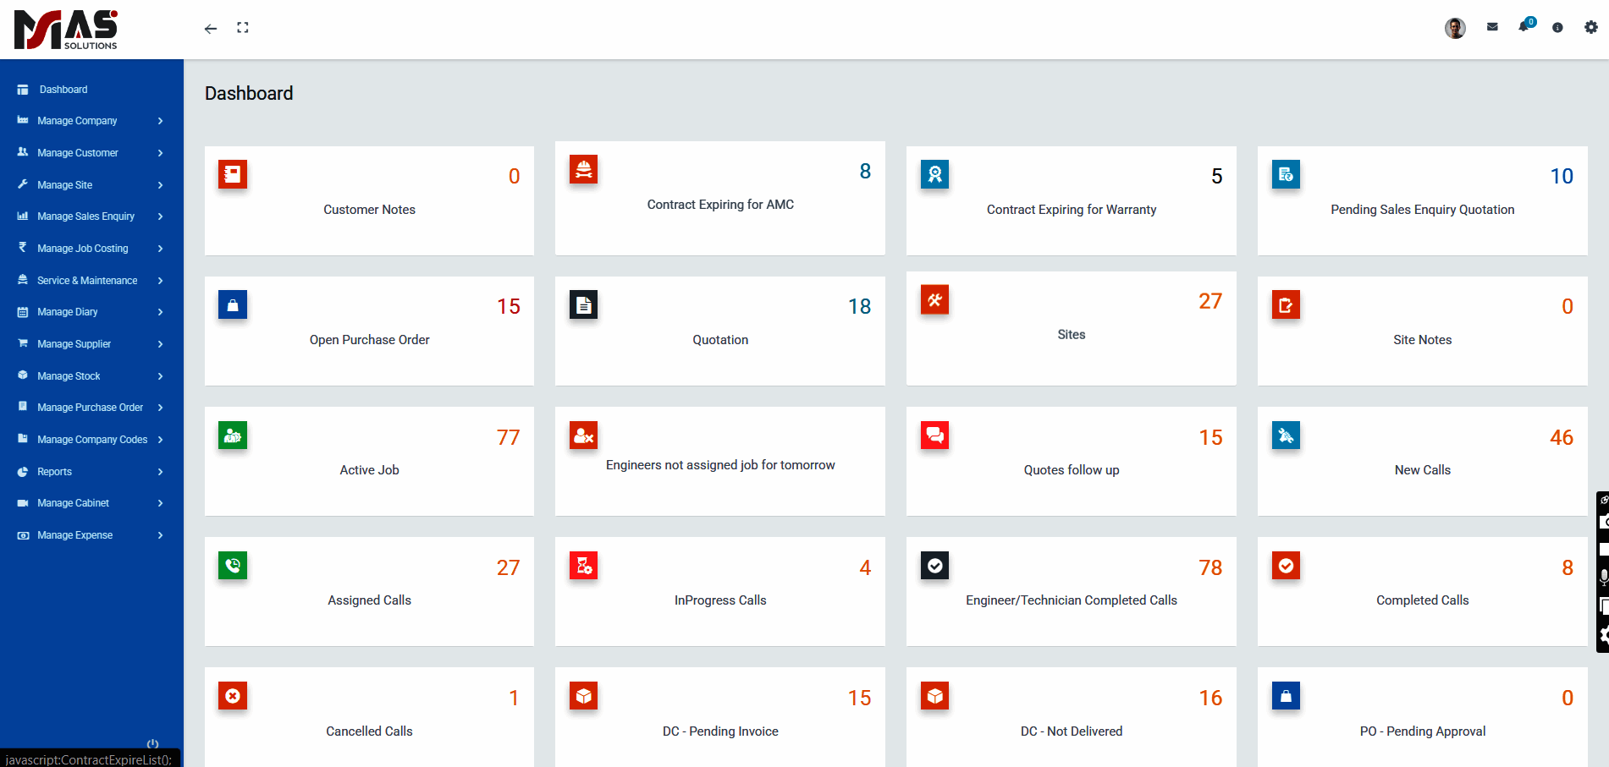Click the Contract Expiring for AMC label
The image size is (1609, 767).
[x=720, y=205]
